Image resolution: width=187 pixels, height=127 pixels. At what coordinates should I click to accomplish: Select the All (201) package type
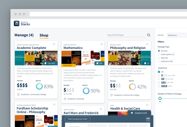[159, 51]
